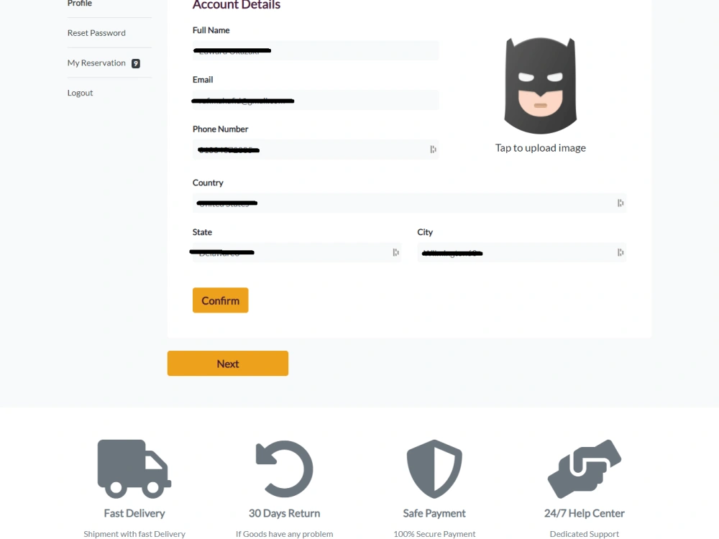Click 'Shipment with fast Delivery' text
Viewport: 719px width, 539px height.
click(134, 534)
